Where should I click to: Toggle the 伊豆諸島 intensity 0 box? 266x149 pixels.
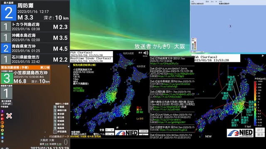(55, 132)
